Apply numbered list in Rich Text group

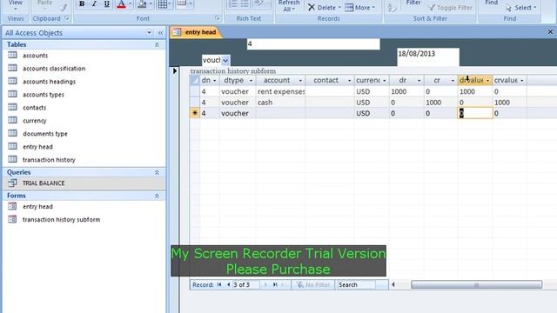[232, 3]
